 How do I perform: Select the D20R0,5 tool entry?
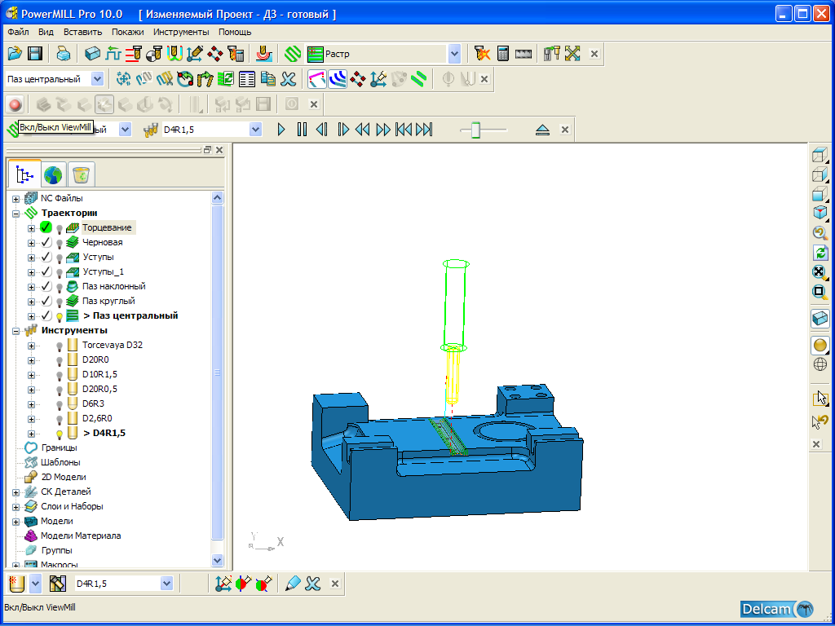(100, 390)
